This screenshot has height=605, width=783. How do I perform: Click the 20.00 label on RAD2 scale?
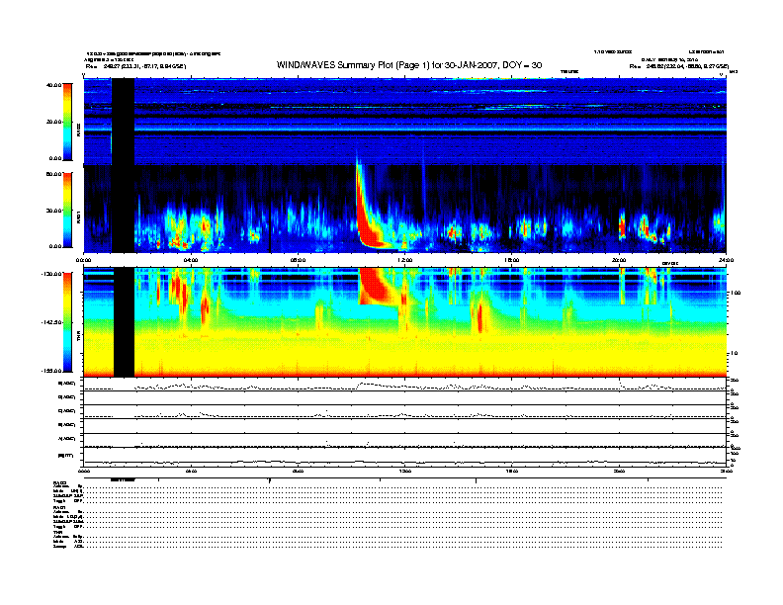click(x=54, y=122)
